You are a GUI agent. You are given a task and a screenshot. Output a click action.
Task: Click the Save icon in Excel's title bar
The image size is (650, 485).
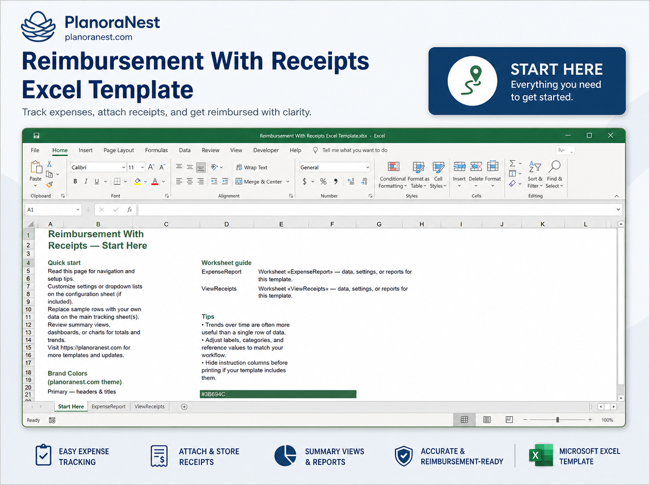(x=36, y=135)
